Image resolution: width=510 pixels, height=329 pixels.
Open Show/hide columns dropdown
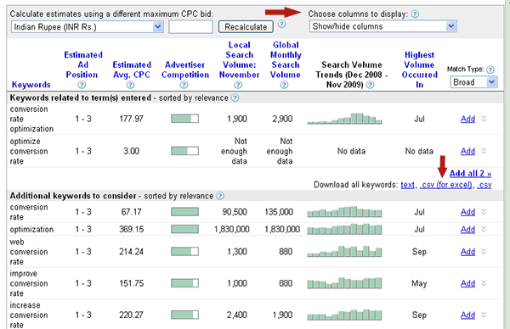coord(383,26)
